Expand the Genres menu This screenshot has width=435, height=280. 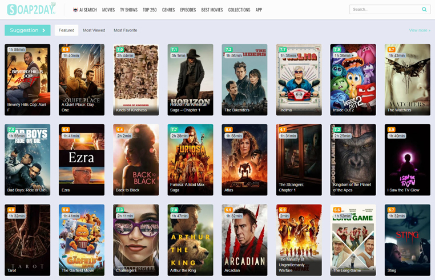tap(168, 10)
